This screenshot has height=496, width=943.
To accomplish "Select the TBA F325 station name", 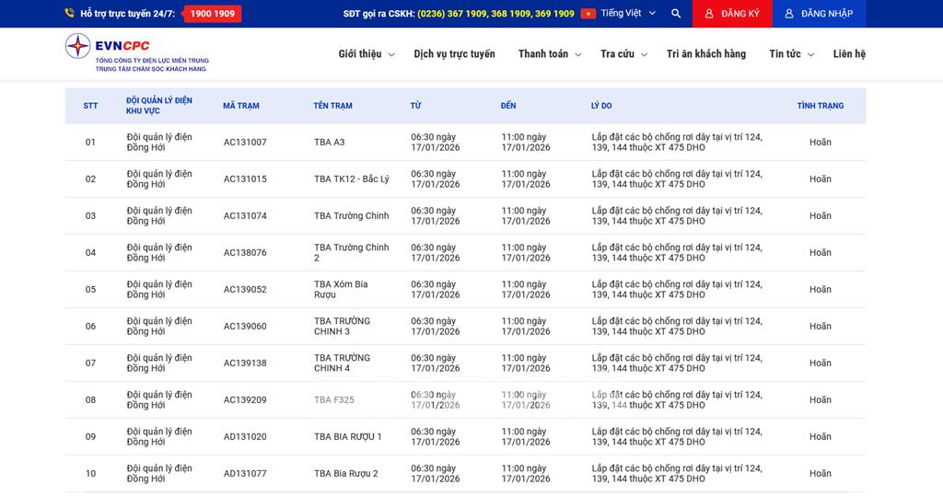I will pos(334,400).
